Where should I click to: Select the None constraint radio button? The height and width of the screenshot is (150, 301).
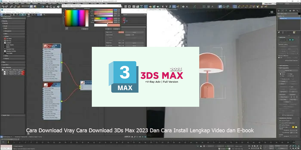pyautogui.click(x=280, y=74)
